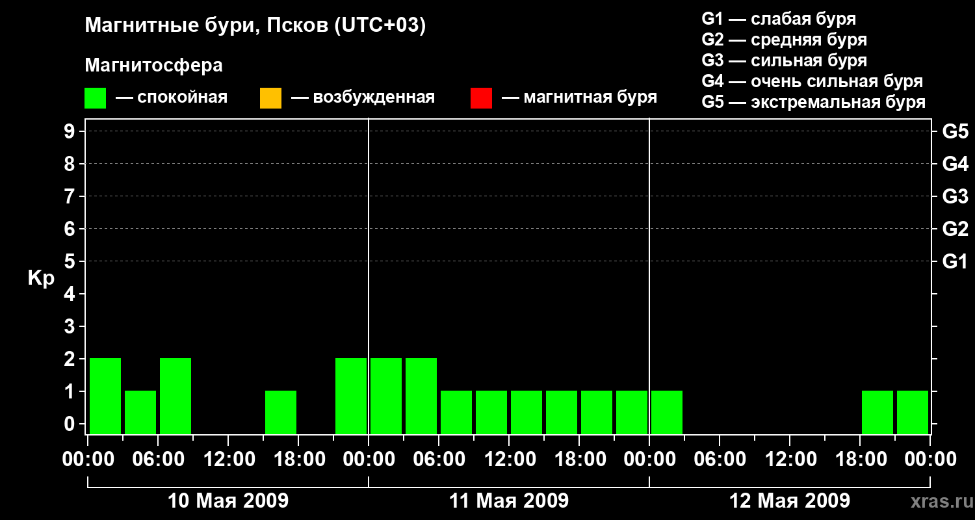Click the 21:00–00:00 bar on 11 Мая

632,412
